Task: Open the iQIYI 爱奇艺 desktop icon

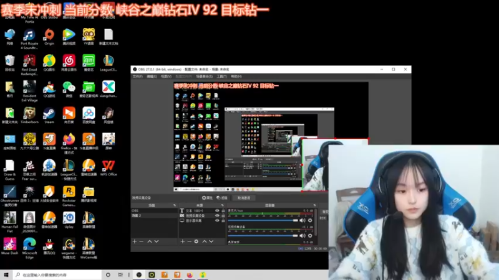Action: click(x=89, y=63)
